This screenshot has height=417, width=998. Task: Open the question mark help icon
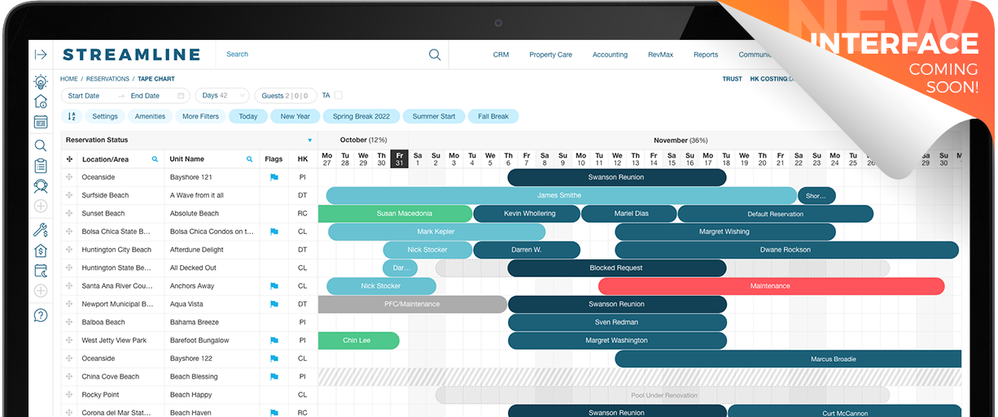point(41,315)
